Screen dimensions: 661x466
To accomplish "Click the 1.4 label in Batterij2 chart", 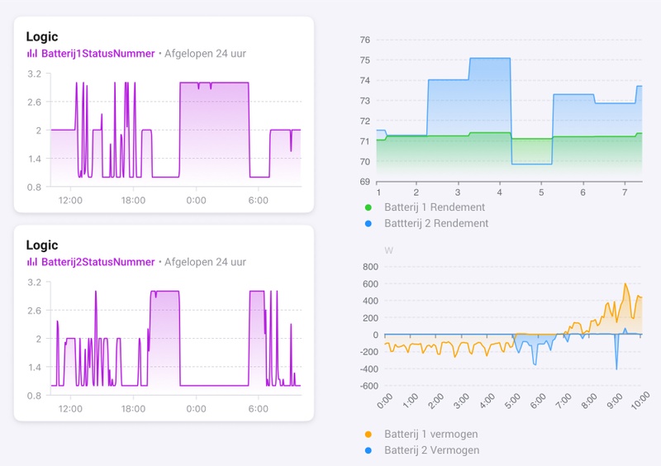I will 35,367.
